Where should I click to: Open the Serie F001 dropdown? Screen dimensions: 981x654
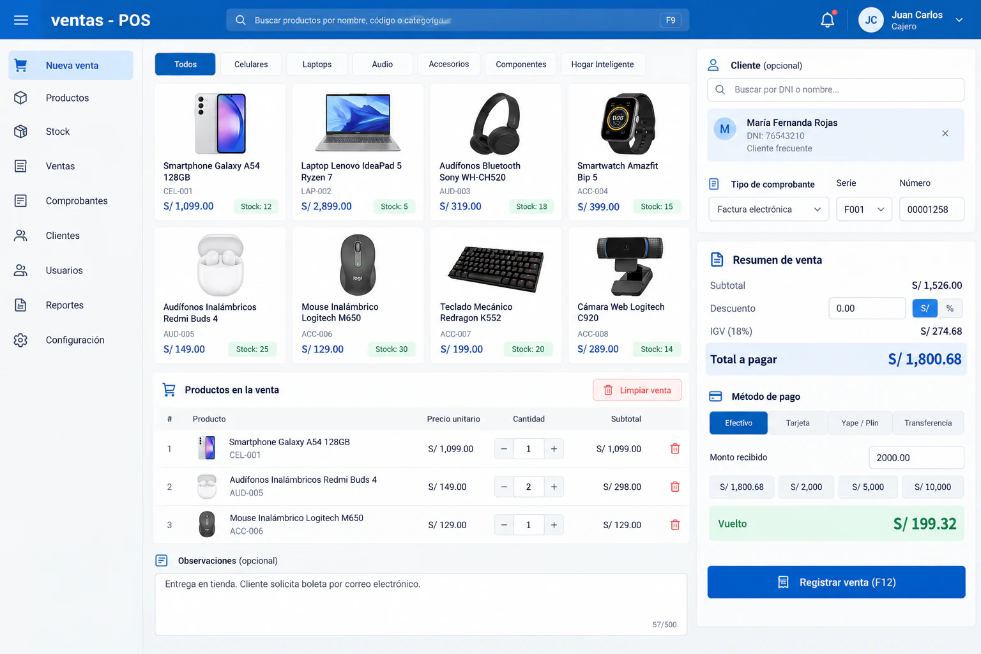[864, 209]
